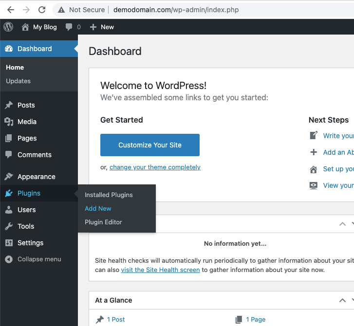The height and width of the screenshot is (326, 354).
Task: Collapse the At a Glance panel chevron
Action: coord(342,300)
